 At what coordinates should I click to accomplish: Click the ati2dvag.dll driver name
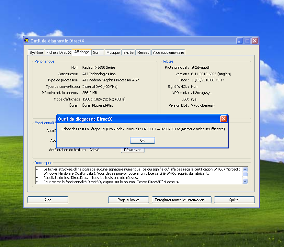coord(200,67)
